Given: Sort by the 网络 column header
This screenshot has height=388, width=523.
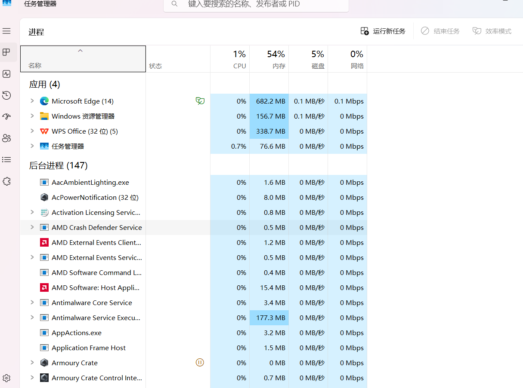Looking at the screenshot, I should (347, 59).
